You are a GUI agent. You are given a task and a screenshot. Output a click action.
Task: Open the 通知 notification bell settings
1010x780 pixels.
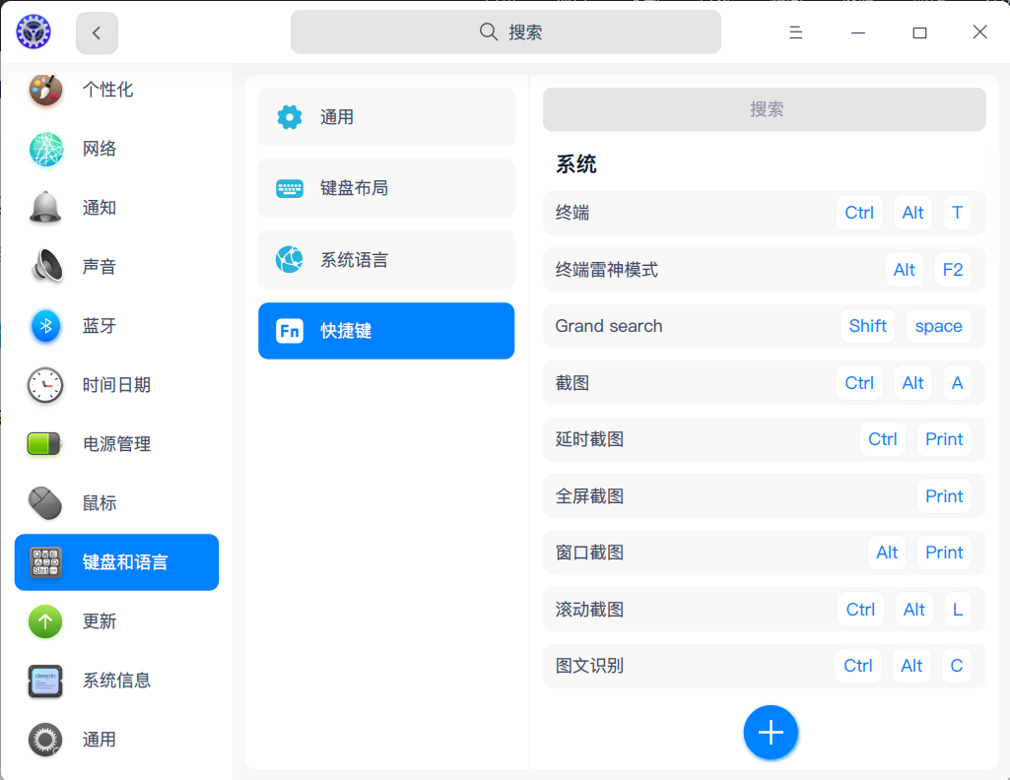point(116,208)
